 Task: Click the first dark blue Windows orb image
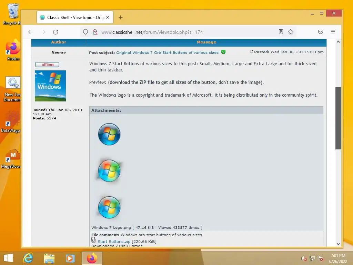click(109, 134)
